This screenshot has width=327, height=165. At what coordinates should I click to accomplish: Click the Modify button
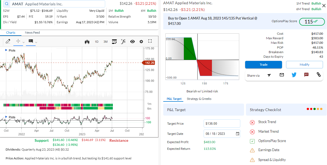point(305,65)
